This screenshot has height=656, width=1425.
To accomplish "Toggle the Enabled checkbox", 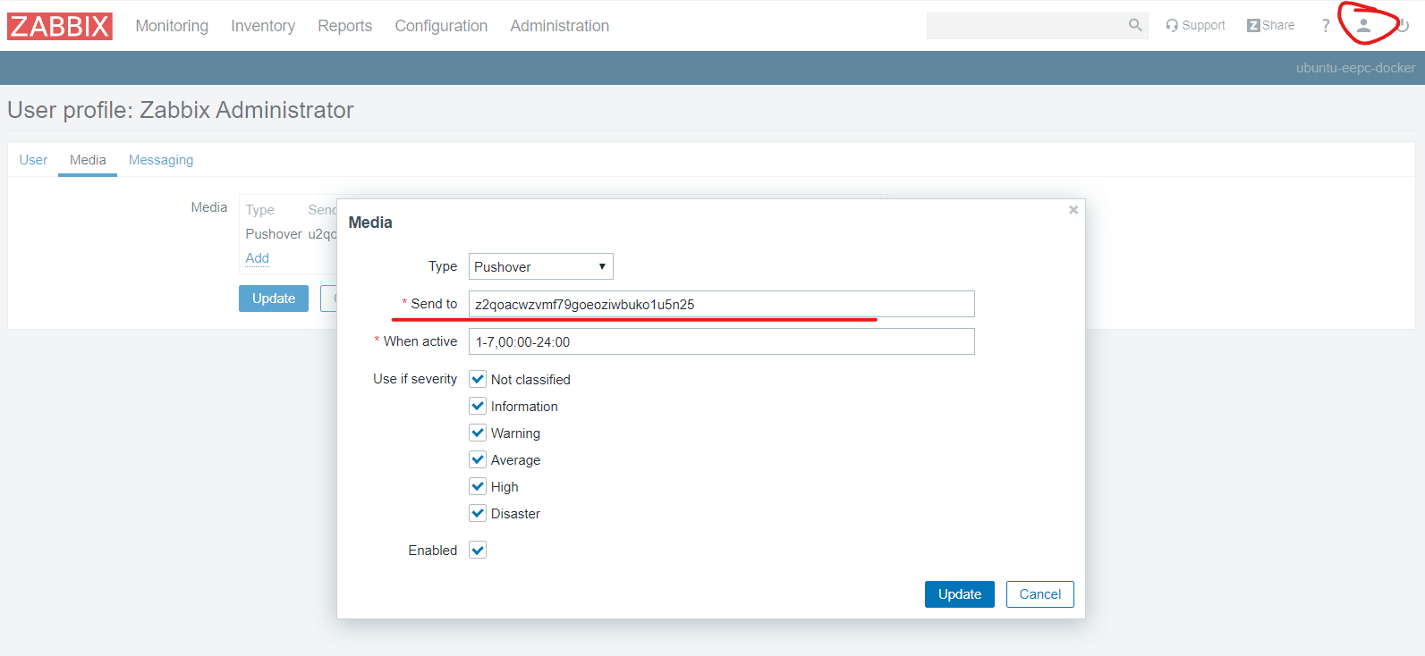I will click(x=478, y=550).
